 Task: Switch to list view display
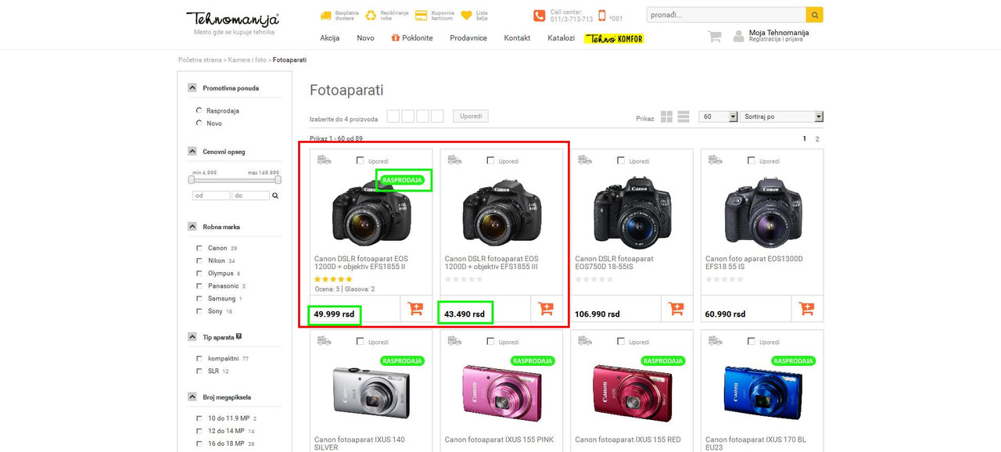(683, 117)
